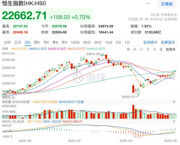Click the 成交量 2029.95亿股 label
The width and height of the screenshot is (180, 145).
(x=16, y=102)
